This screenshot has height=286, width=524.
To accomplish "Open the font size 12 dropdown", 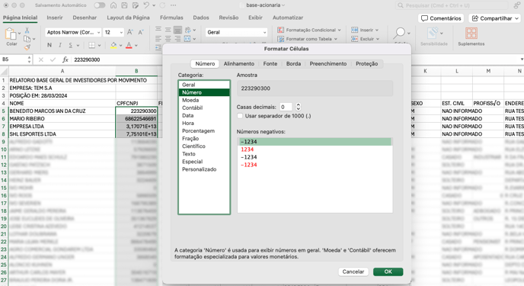I will click(121, 33).
